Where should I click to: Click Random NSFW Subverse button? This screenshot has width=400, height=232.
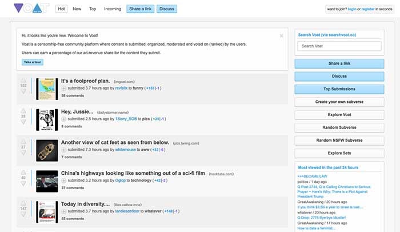[x=339, y=140]
